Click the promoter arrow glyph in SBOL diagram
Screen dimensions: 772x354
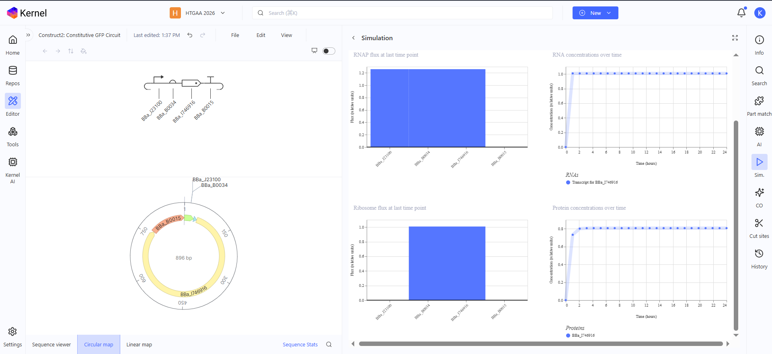click(159, 79)
